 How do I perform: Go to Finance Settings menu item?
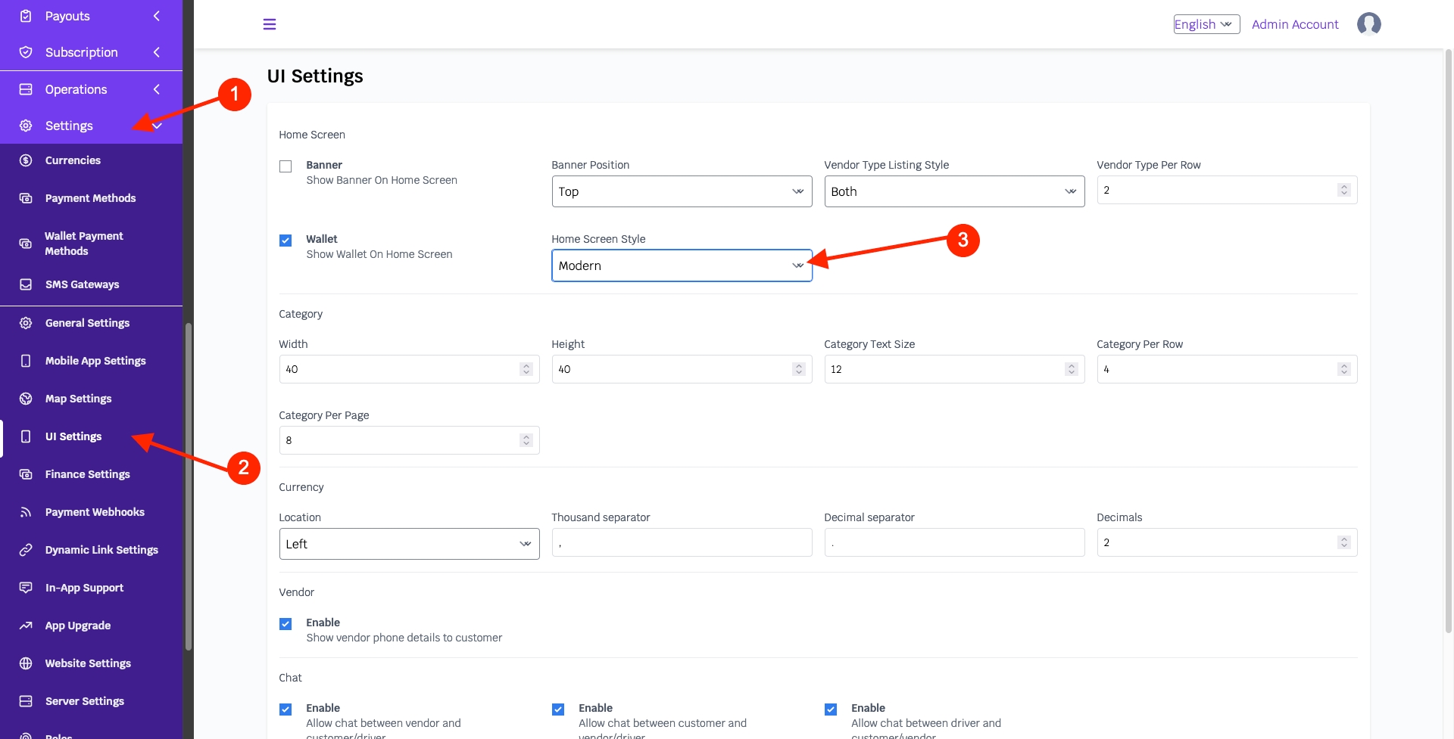[x=87, y=474]
